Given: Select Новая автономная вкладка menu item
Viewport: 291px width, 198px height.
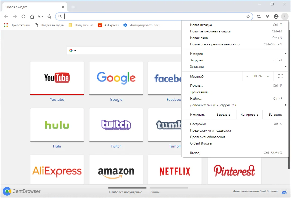Looking at the screenshot, I should pyautogui.click(x=235, y=31).
